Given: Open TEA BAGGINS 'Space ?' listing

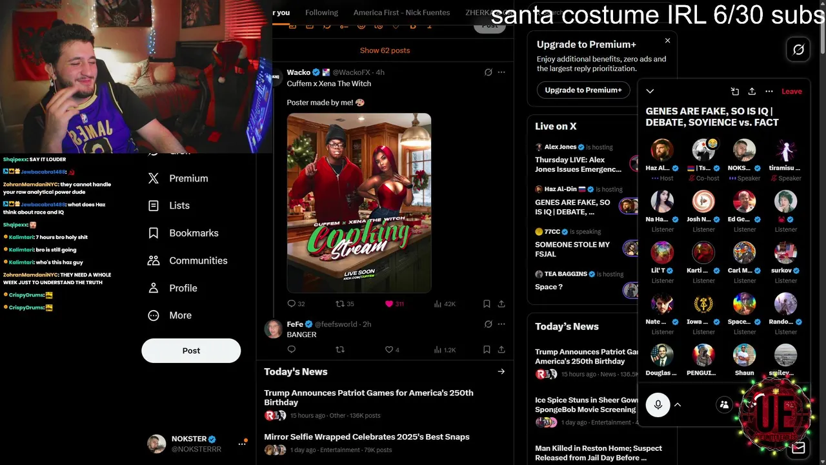Looking at the screenshot, I should [583, 281].
